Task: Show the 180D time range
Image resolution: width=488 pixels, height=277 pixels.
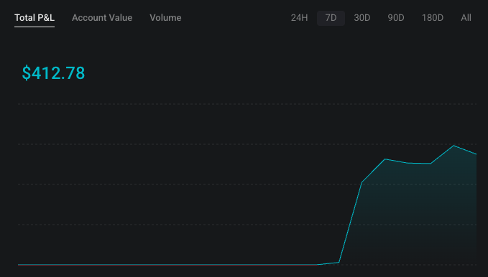Action: coord(432,18)
